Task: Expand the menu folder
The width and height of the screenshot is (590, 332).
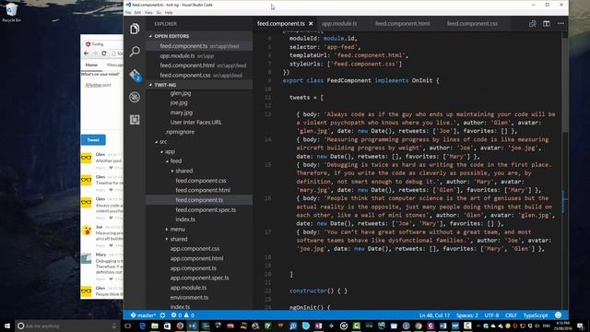Action: (x=167, y=230)
